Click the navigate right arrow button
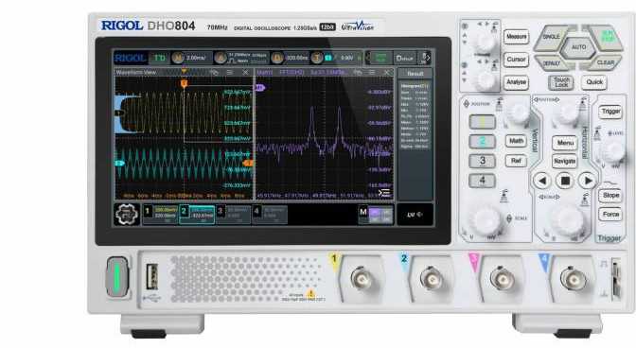This screenshot has width=636, height=348. [x=588, y=181]
